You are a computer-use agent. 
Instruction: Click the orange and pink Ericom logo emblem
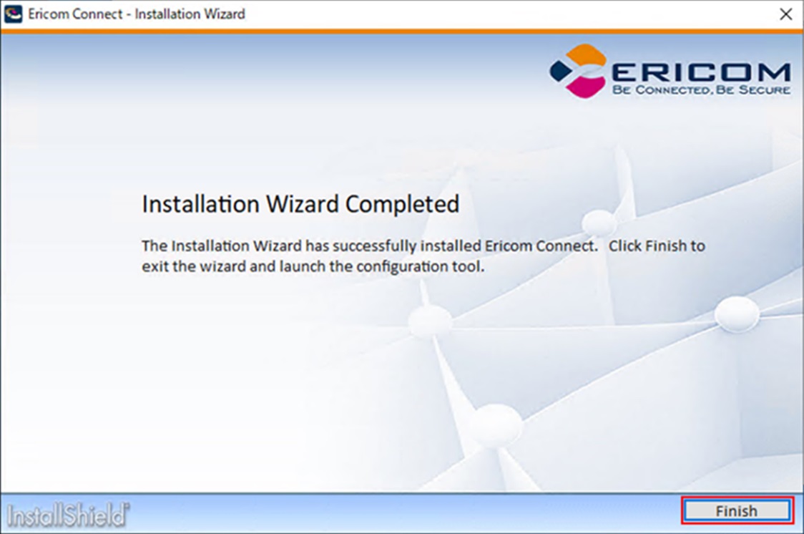[579, 72]
